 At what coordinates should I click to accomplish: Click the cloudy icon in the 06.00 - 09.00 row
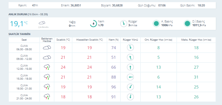coord(47,48)
